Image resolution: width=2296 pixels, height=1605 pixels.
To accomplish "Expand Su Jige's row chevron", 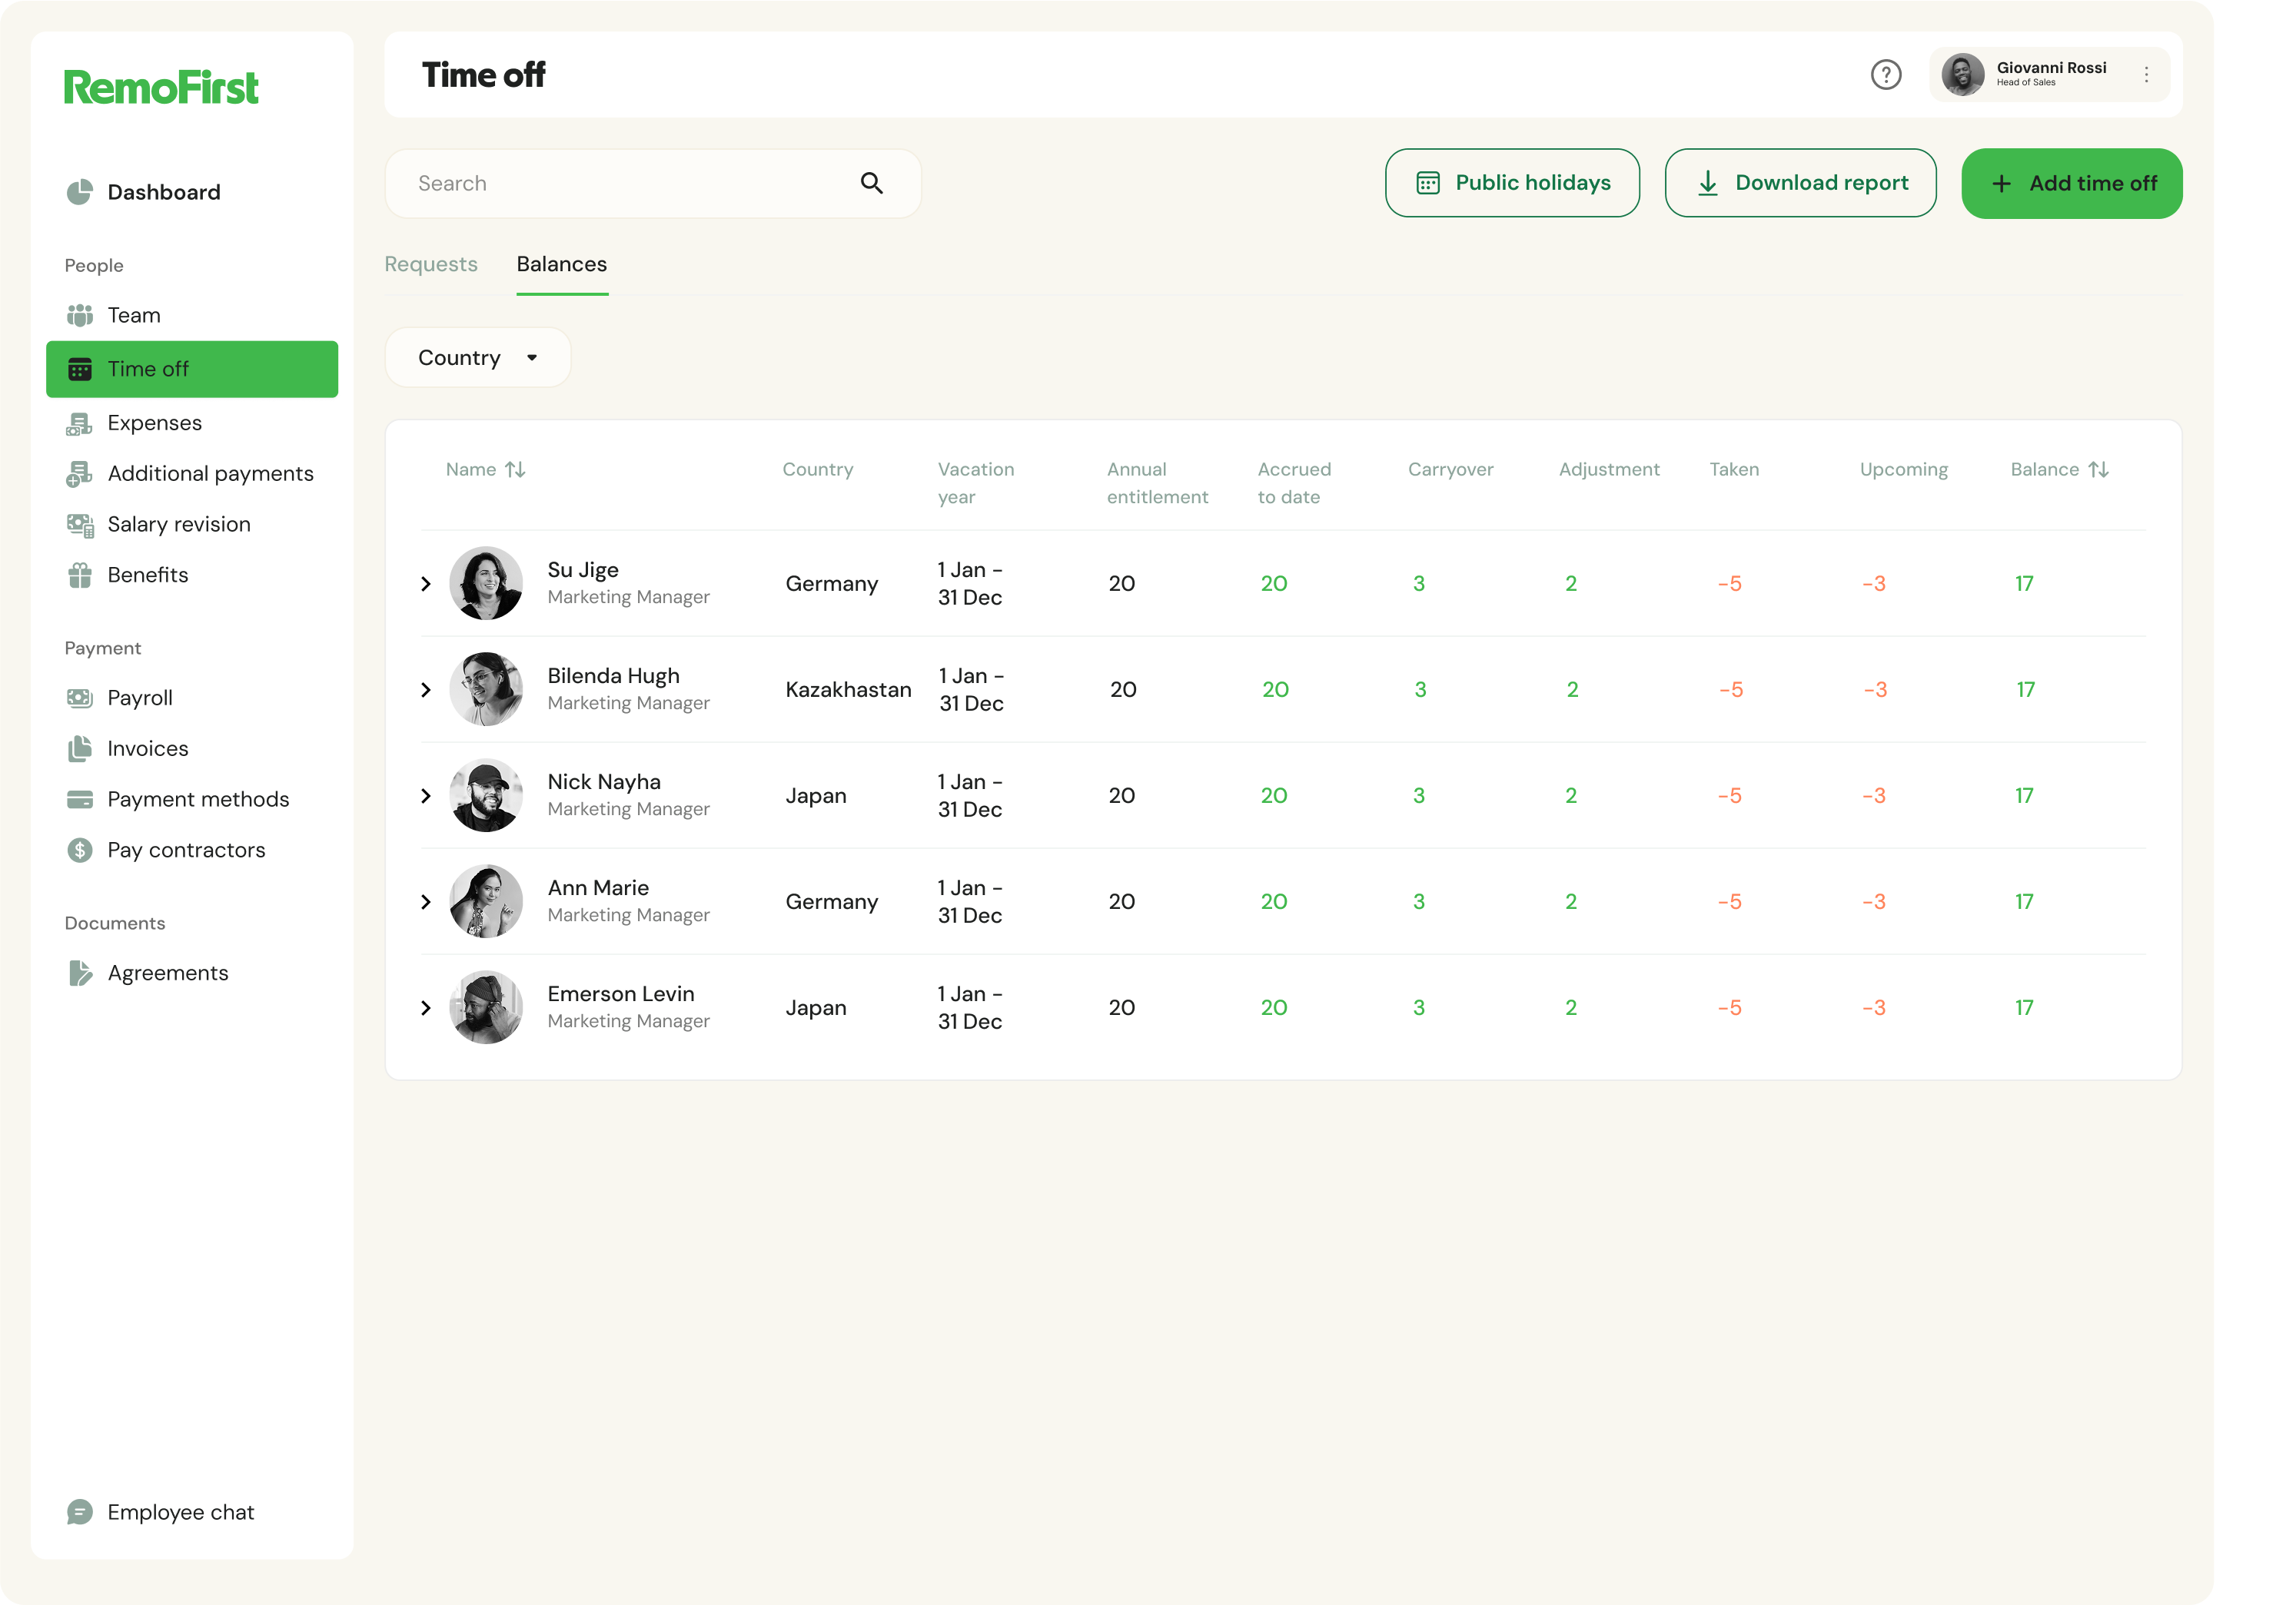I will [426, 584].
